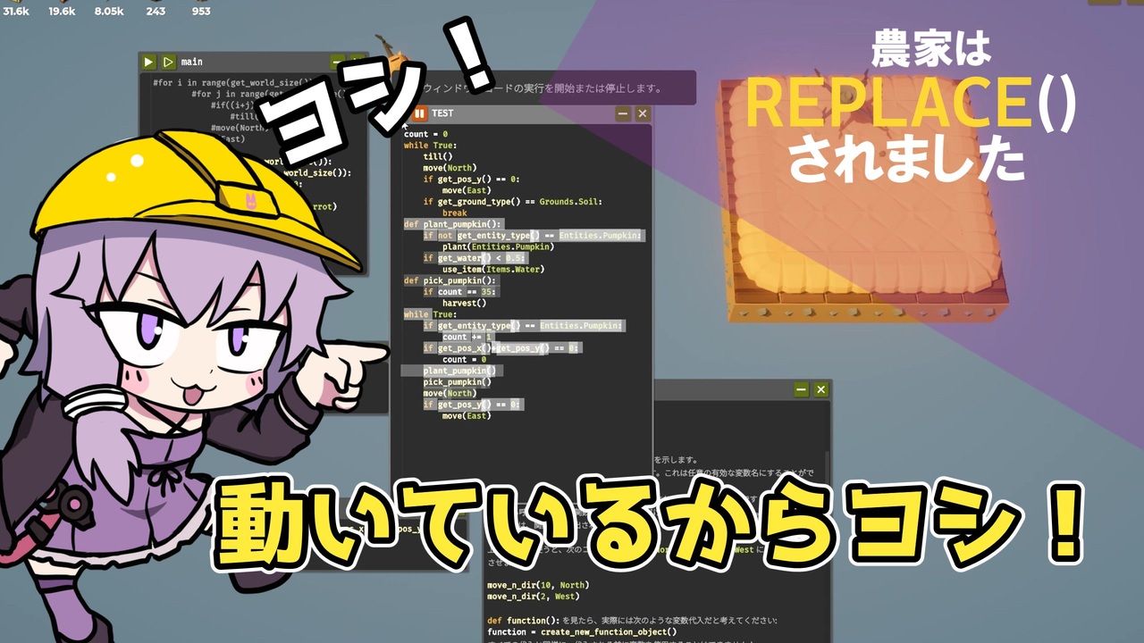The image size is (1144, 643).
Task: Click the use_item(Items.Water) line
Action: pyautogui.click(x=492, y=269)
